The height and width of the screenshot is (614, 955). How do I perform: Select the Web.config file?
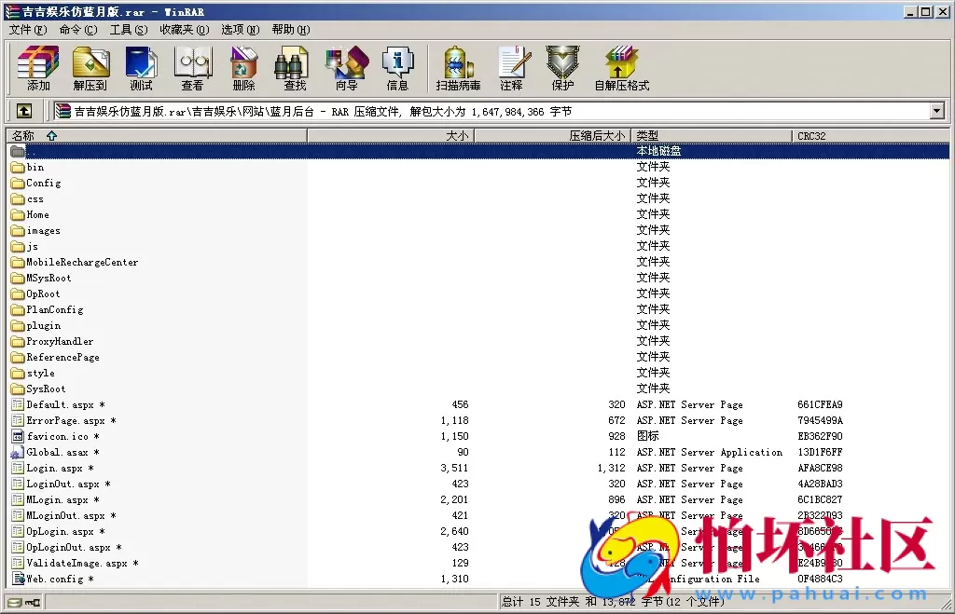click(x=54, y=580)
